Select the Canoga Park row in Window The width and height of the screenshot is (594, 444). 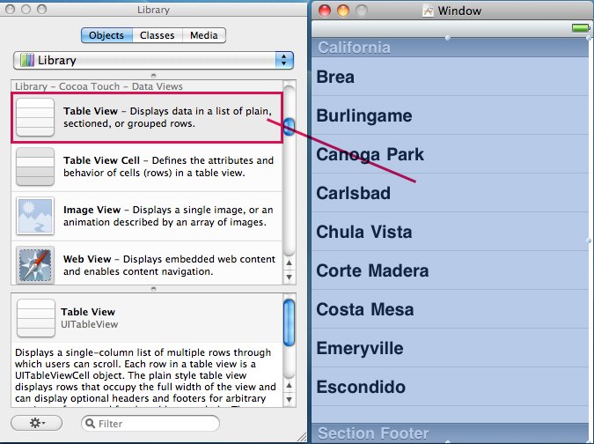(x=450, y=154)
